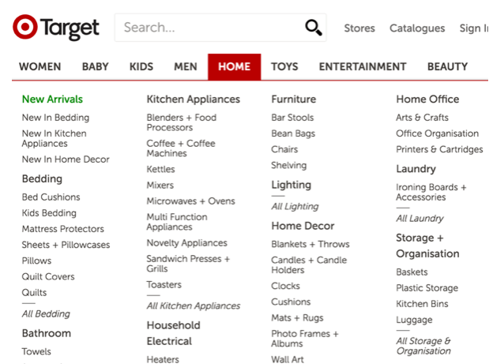This screenshot has width=504, height=364.
Task: Select Heaters link
Action: point(163,359)
